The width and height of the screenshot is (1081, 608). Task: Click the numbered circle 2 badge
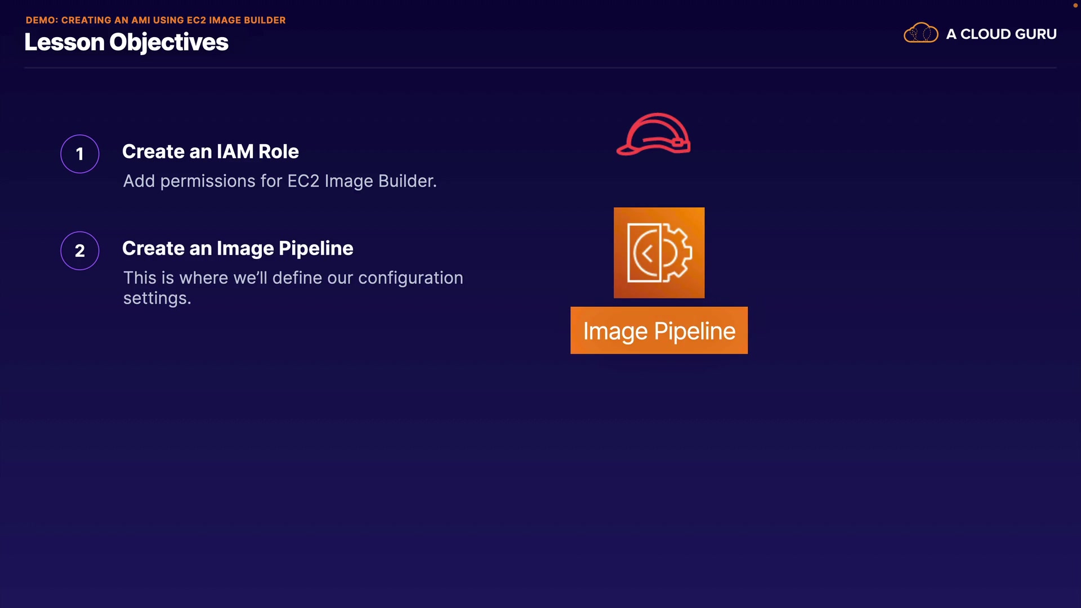[80, 251]
